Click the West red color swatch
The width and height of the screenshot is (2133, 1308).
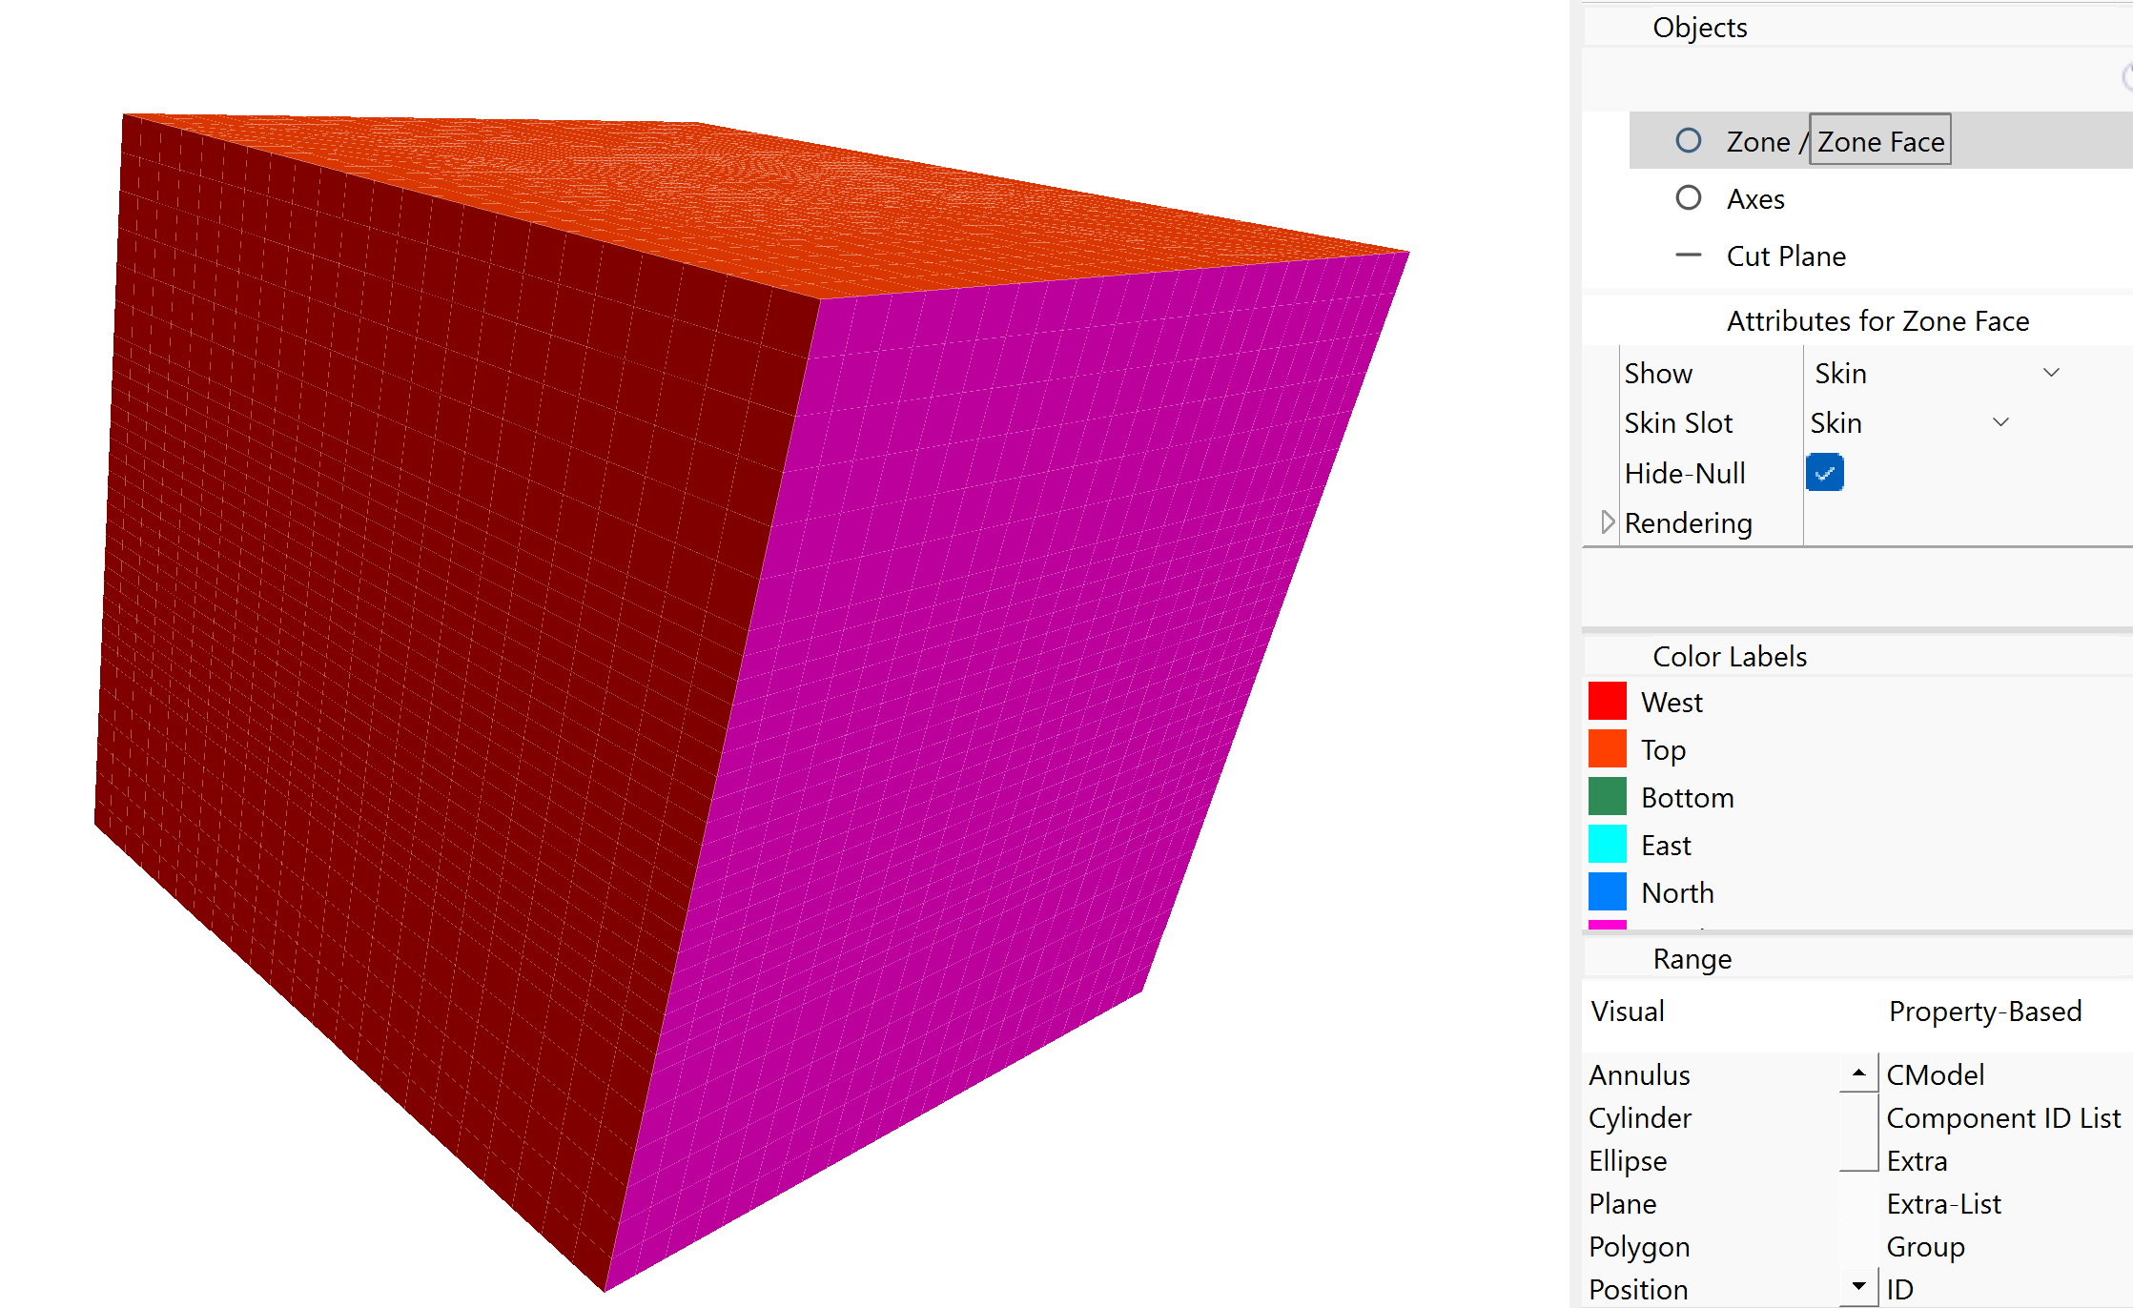point(1607,702)
